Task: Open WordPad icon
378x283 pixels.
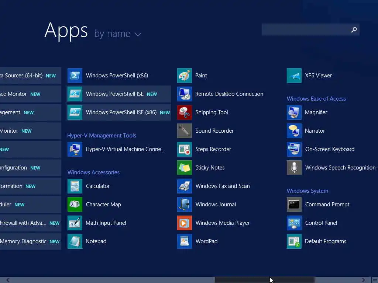Action: pos(185,241)
